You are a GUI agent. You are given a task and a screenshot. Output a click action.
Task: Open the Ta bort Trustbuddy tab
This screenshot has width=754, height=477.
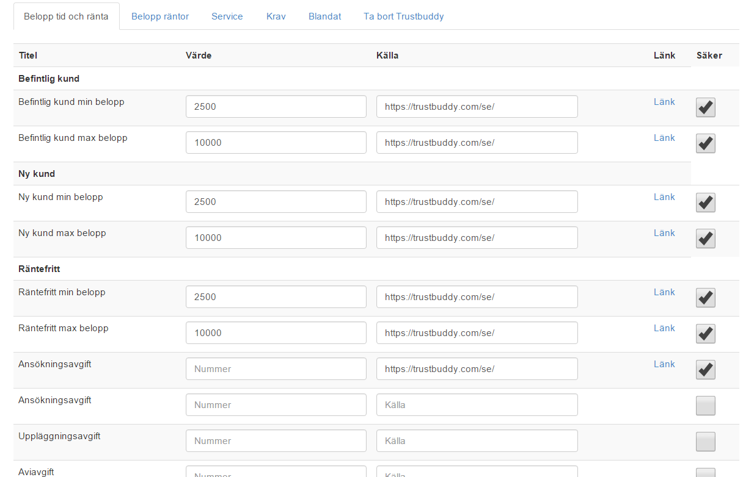403,16
